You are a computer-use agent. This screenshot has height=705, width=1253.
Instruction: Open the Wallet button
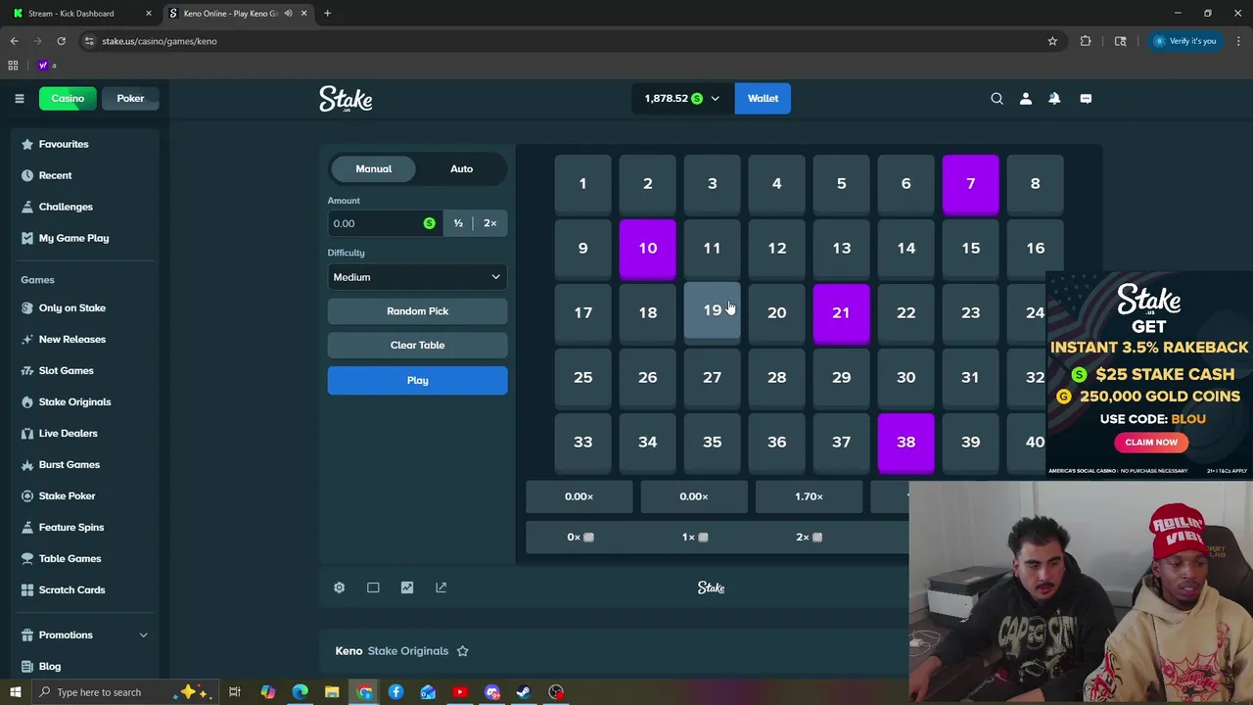pos(763,98)
